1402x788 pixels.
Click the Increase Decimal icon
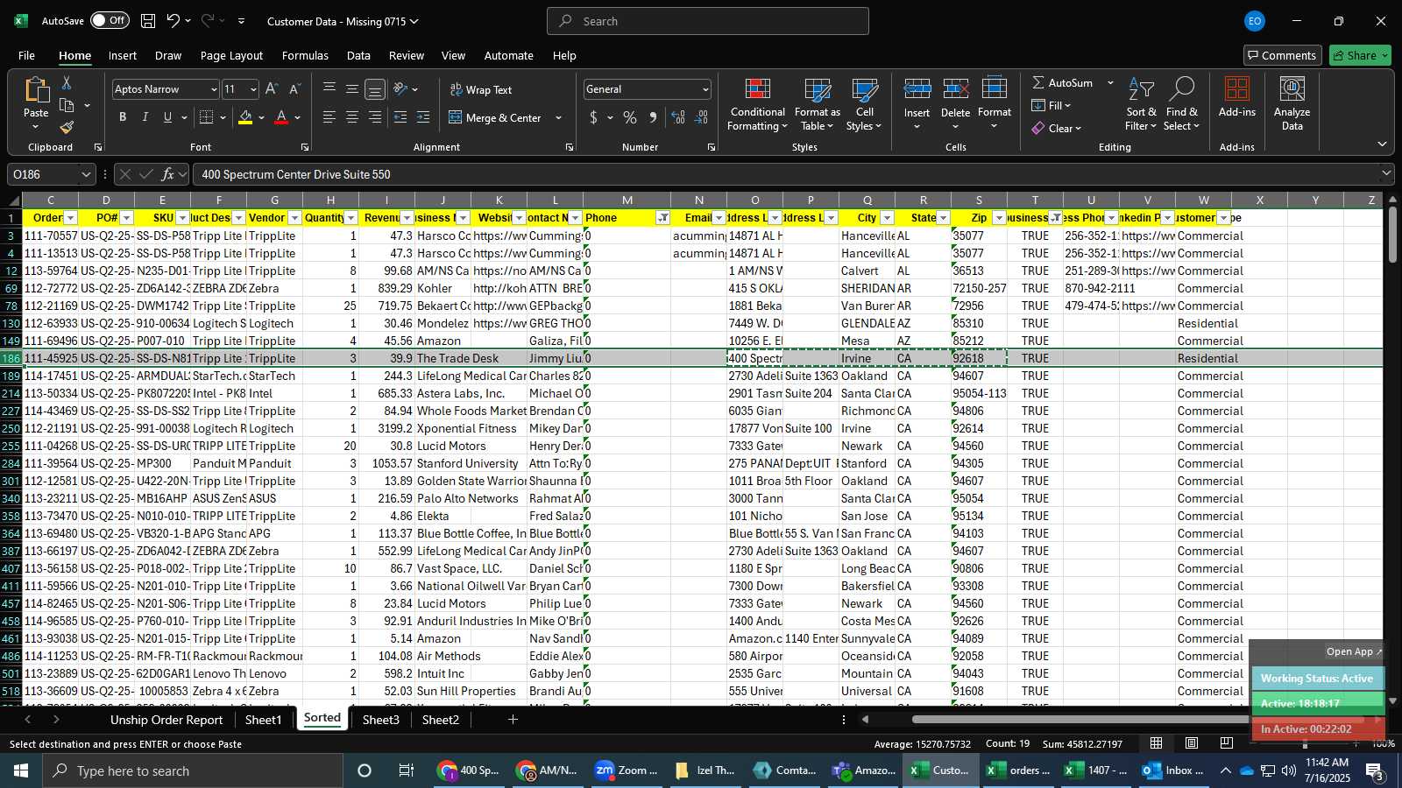pyautogui.click(x=678, y=117)
